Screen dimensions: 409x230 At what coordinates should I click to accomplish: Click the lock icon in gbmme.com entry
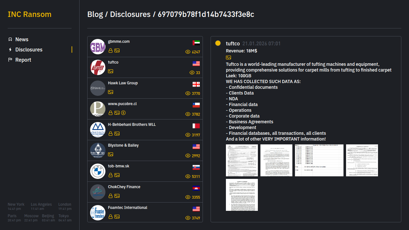click(x=110, y=50)
